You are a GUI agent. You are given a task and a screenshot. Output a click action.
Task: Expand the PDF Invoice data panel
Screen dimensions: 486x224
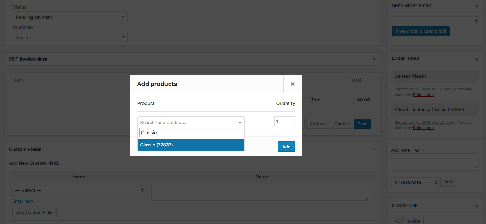click(374, 59)
